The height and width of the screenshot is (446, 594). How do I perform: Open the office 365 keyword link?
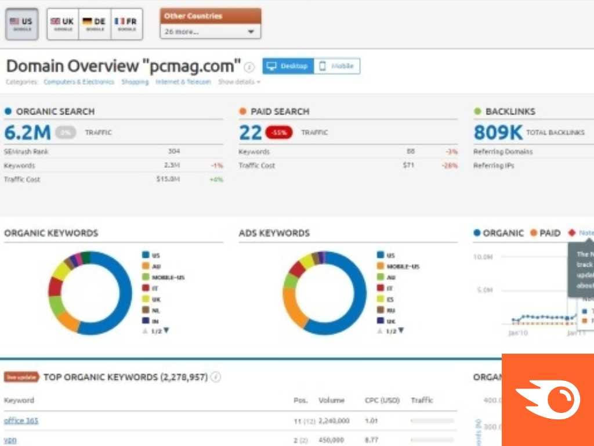[x=21, y=420]
